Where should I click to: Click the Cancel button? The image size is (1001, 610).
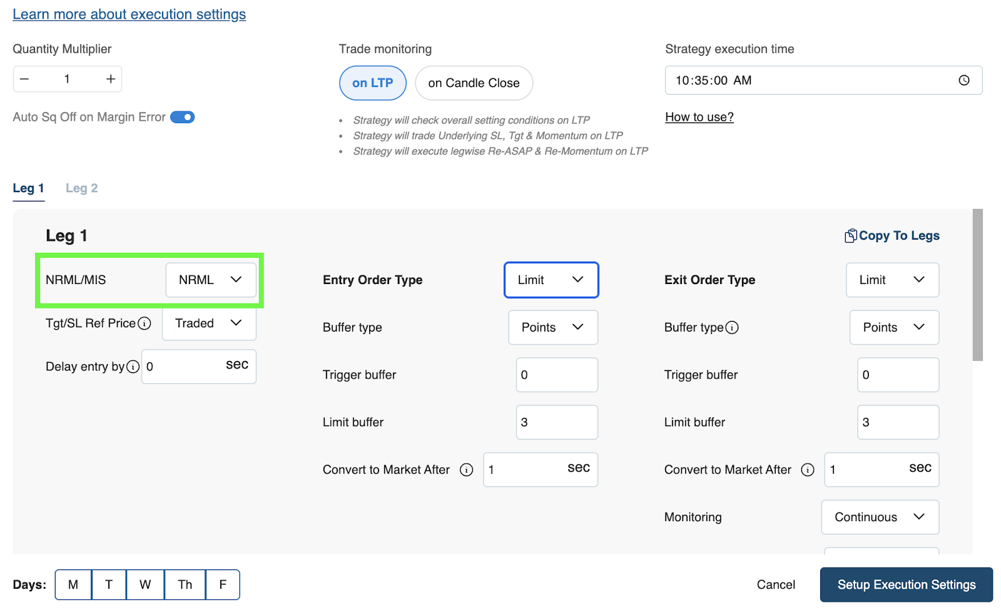pos(776,584)
